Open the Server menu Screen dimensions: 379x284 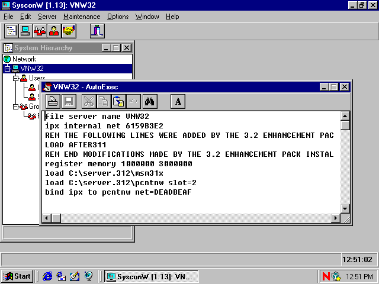[x=47, y=17]
